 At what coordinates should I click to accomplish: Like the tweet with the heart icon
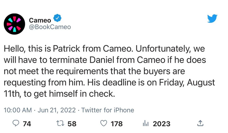tap(105, 124)
